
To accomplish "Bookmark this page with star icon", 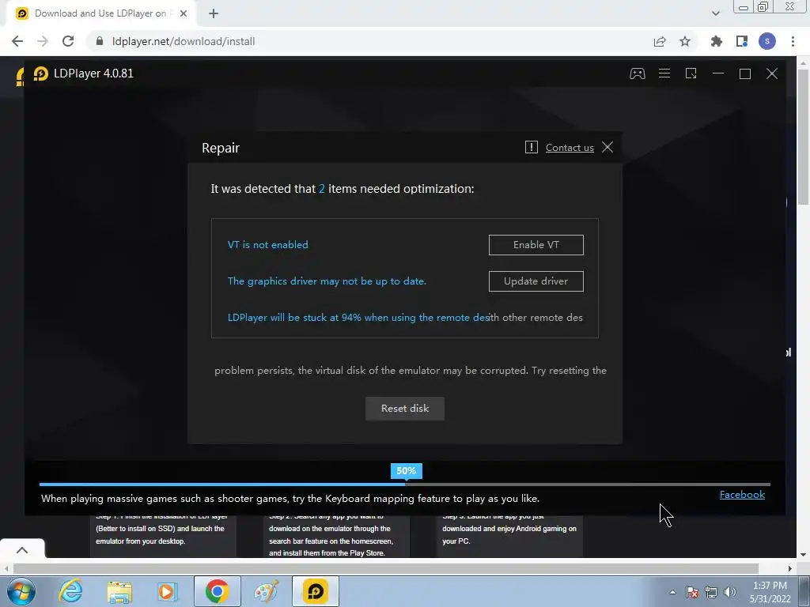I will (x=685, y=41).
